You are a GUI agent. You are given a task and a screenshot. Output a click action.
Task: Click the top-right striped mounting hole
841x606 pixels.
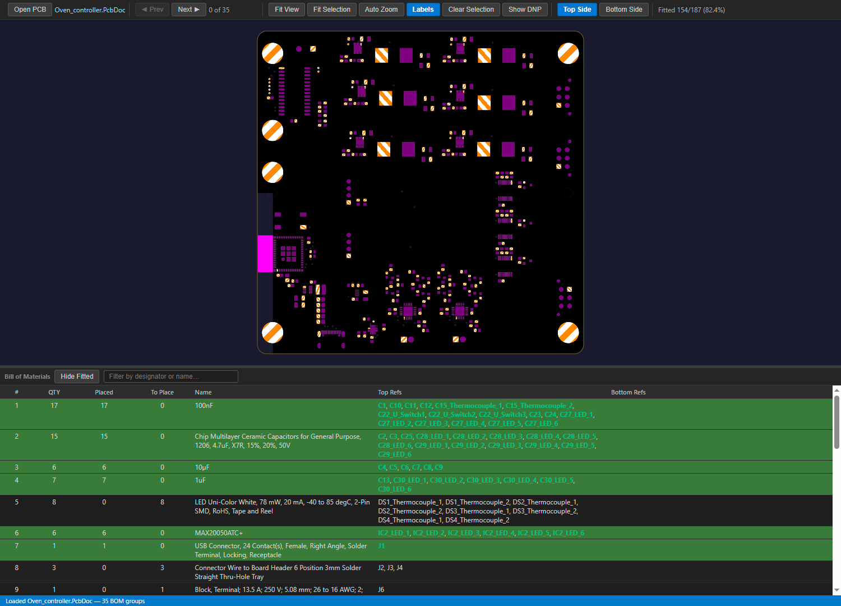click(x=568, y=53)
